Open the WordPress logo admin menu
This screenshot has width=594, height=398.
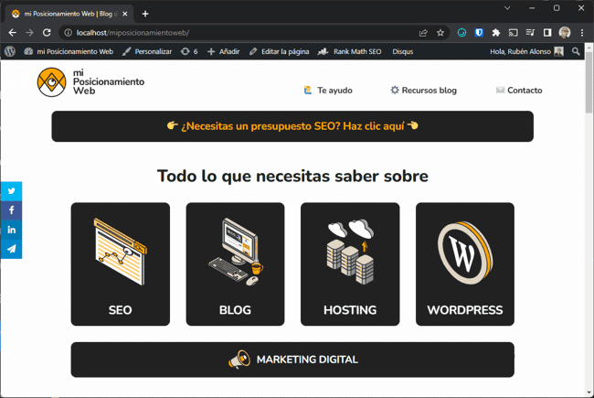pos(9,52)
